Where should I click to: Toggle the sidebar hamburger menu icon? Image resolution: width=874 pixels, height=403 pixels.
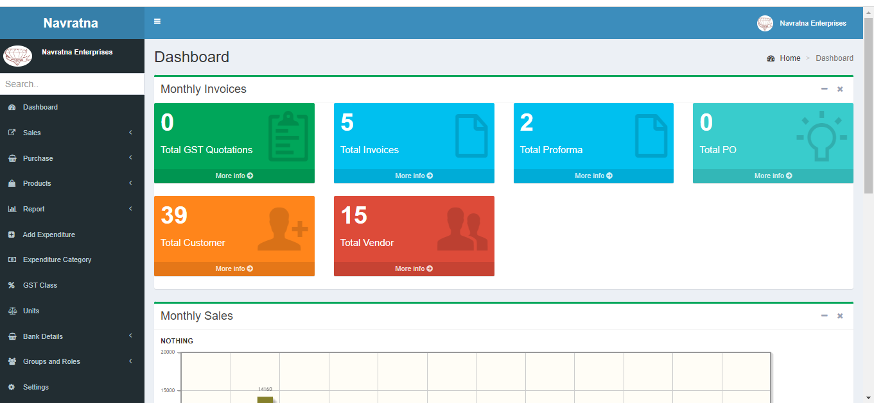157,22
